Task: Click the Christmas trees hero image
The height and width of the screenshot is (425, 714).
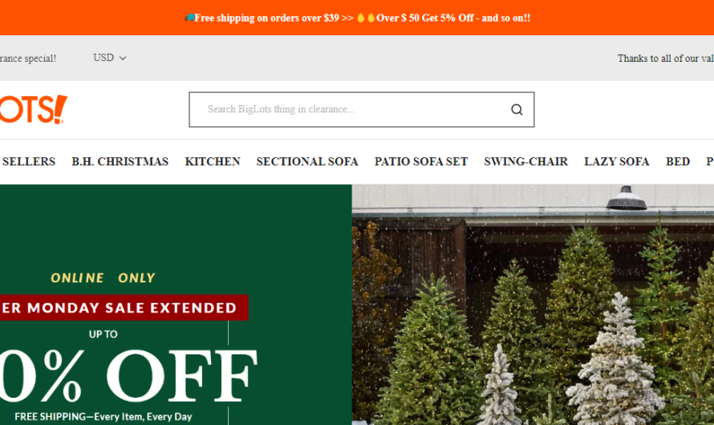Action: [x=533, y=305]
